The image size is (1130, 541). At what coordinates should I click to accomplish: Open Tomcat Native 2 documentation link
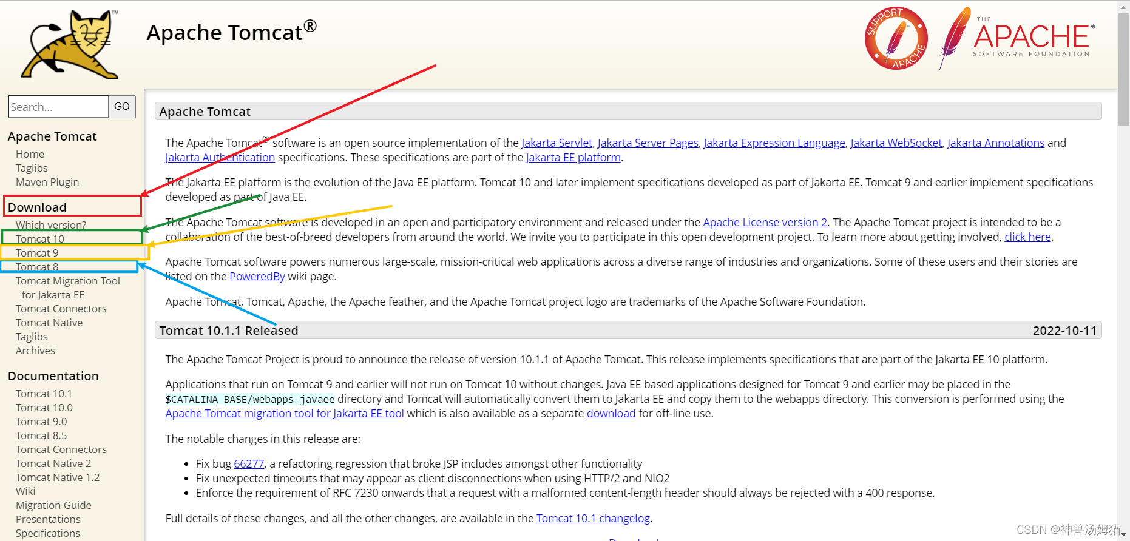tap(53, 463)
